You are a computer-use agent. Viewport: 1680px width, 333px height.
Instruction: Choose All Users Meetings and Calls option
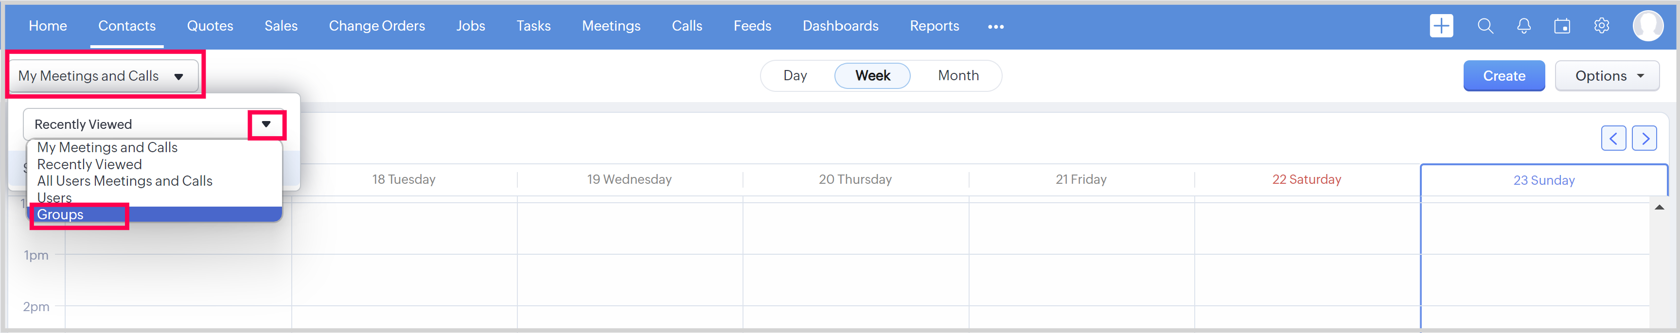[x=124, y=181]
